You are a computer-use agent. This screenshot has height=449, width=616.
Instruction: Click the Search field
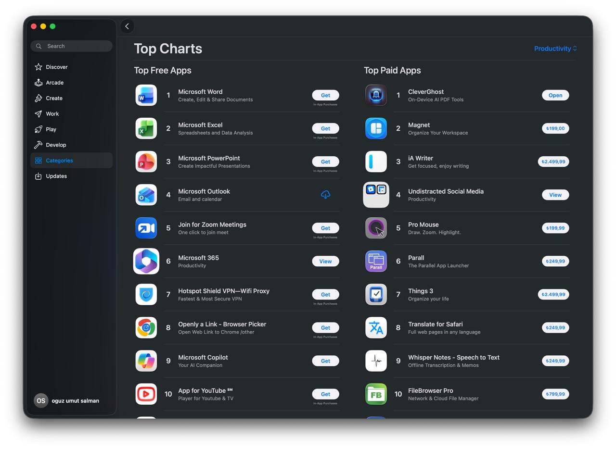click(71, 46)
